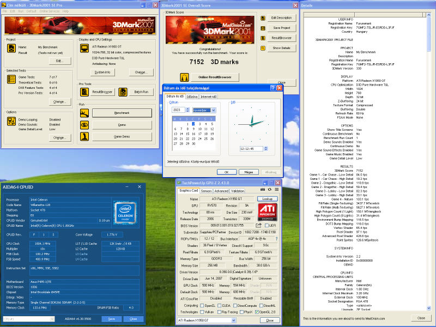
Task: Click the OK button in date dialog
Action: click(227, 172)
